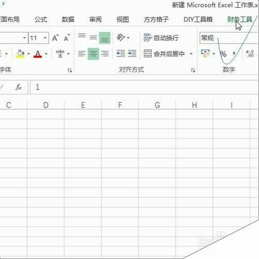Screen dimensions: 259x259
Task: Switch to the 数据 tab
Action: tap(68, 20)
